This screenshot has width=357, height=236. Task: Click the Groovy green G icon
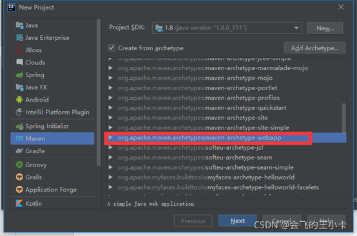[19, 165]
